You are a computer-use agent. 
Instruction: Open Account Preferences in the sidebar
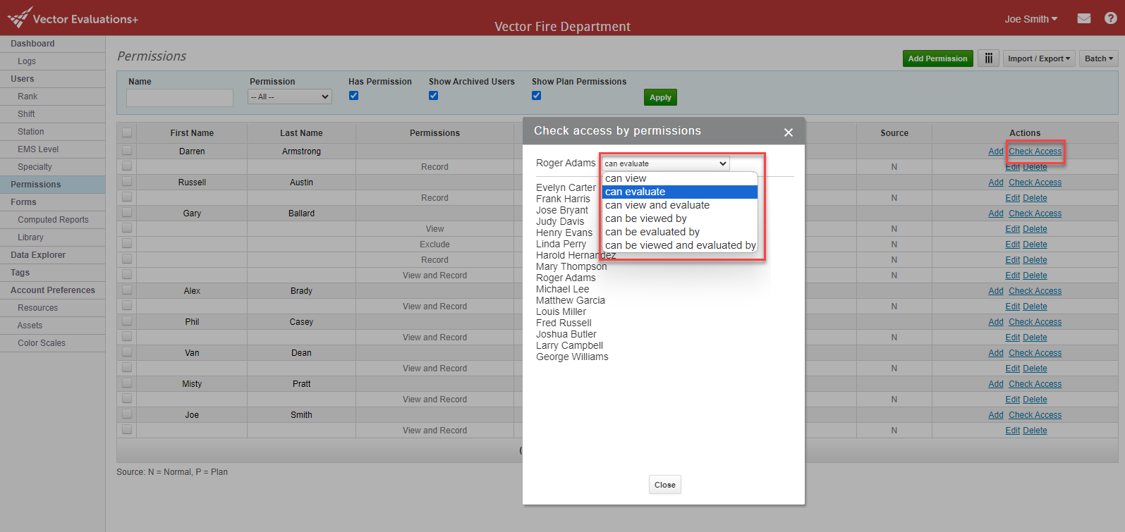pyautogui.click(x=53, y=290)
